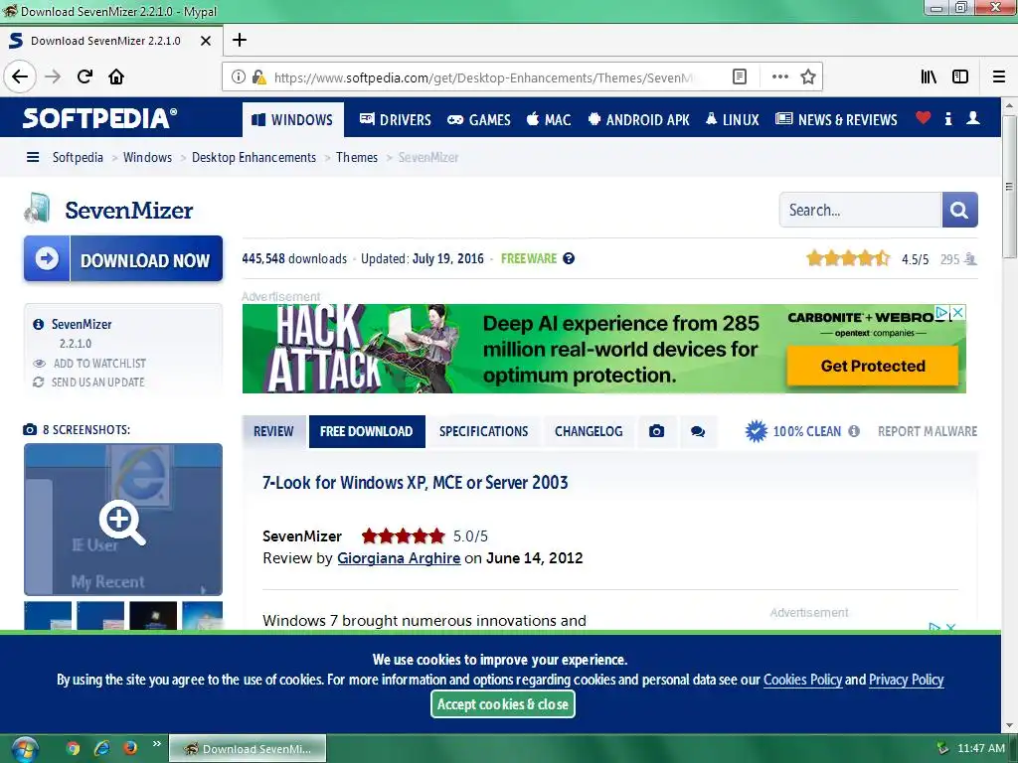The height and width of the screenshot is (763, 1018).
Task: Open the Mac section
Action: [549, 120]
